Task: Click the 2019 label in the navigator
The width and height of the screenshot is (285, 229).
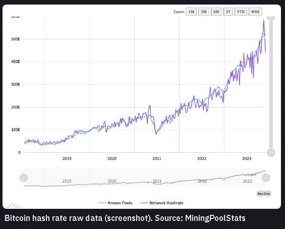Action: pyautogui.click(x=67, y=181)
